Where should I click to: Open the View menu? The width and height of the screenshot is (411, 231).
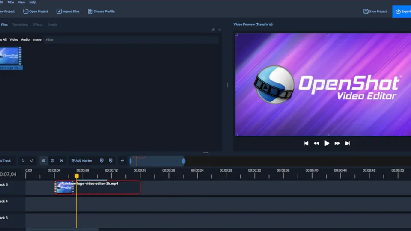coord(21,3)
